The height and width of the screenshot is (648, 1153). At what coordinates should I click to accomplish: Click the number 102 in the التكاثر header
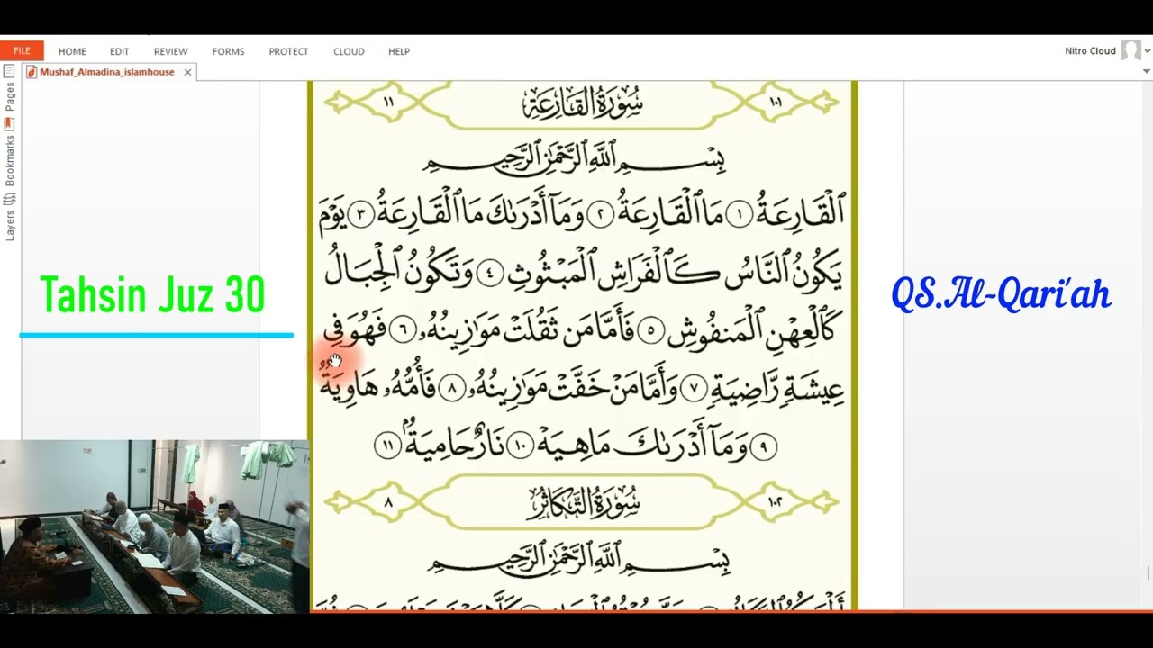pos(776,501)
